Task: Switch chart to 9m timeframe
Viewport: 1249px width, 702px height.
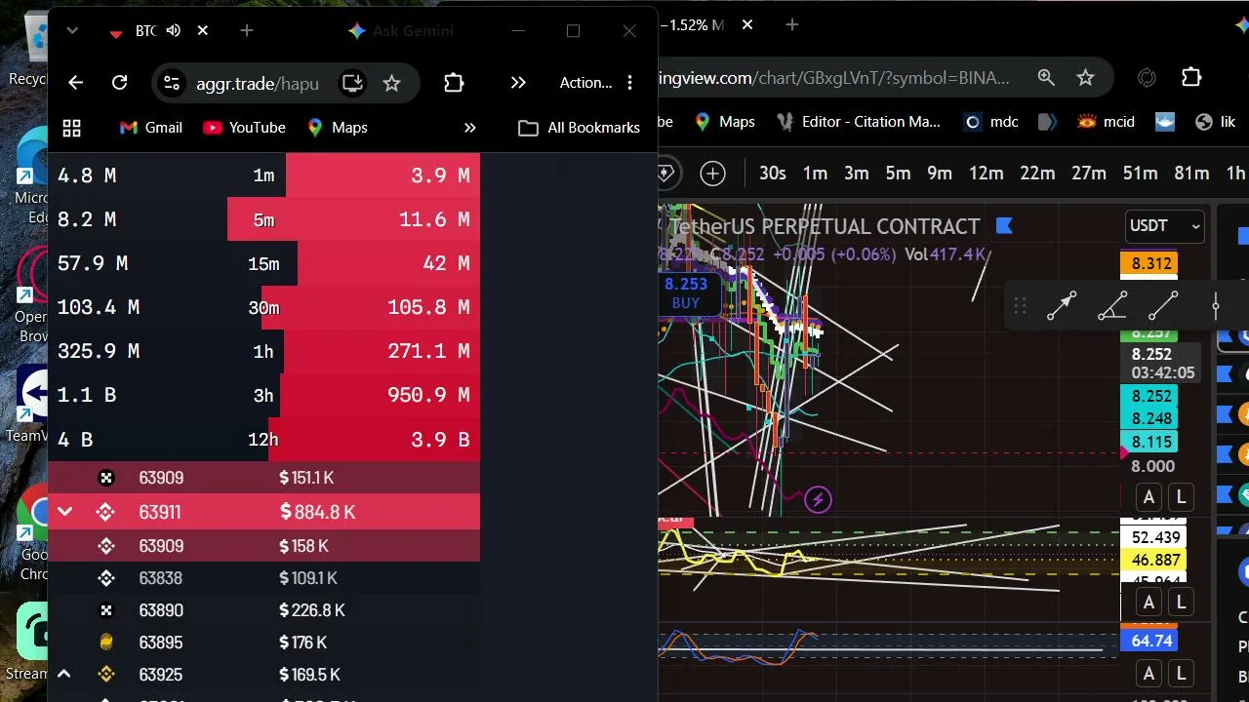Action: tap(940, 174)
